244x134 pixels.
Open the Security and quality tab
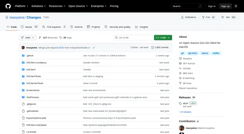tap(117, 27)
